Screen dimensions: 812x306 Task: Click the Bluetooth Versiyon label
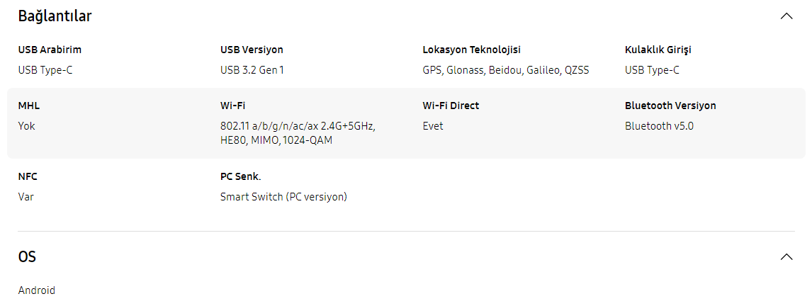[x=670, y=106]
